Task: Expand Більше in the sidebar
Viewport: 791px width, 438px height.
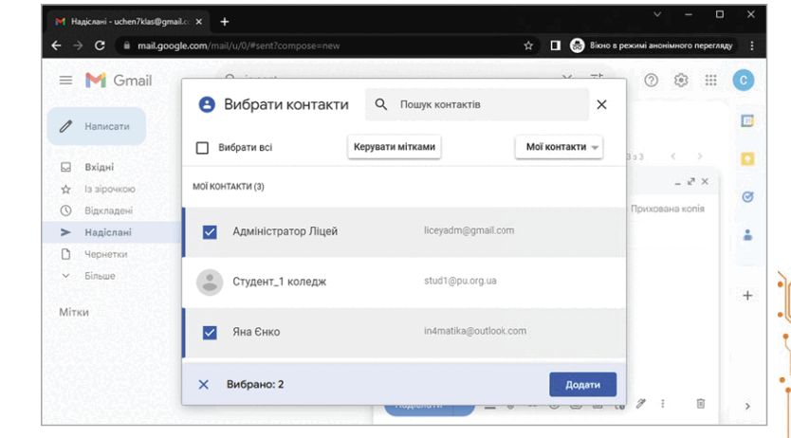Action: tap(100, 276)
